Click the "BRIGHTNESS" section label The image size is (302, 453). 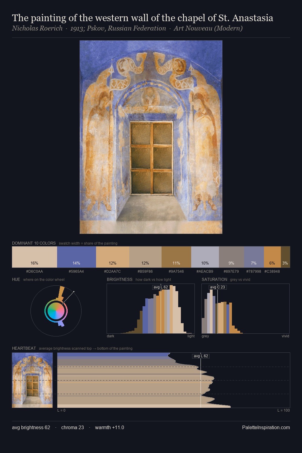click(120, 279)
